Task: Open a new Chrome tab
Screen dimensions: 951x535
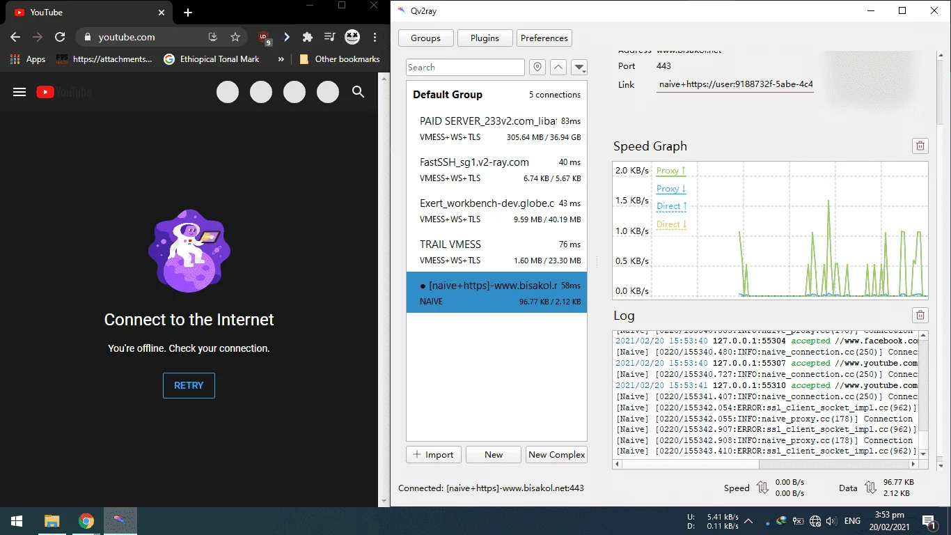Action: click(x=188, y=13)
